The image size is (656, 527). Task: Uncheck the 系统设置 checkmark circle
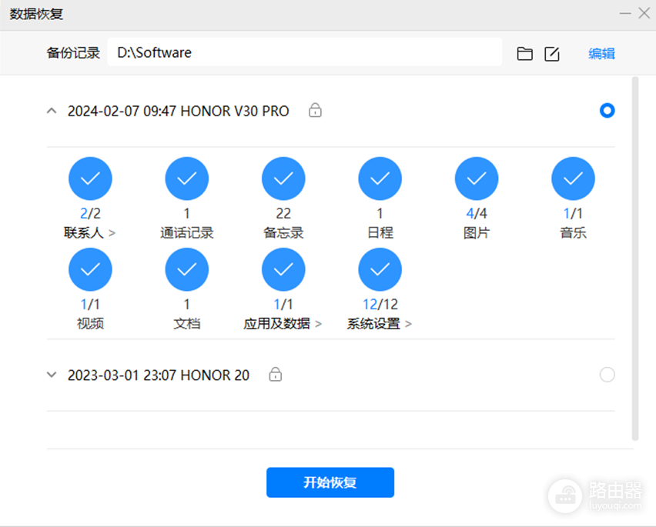point(380,269)
